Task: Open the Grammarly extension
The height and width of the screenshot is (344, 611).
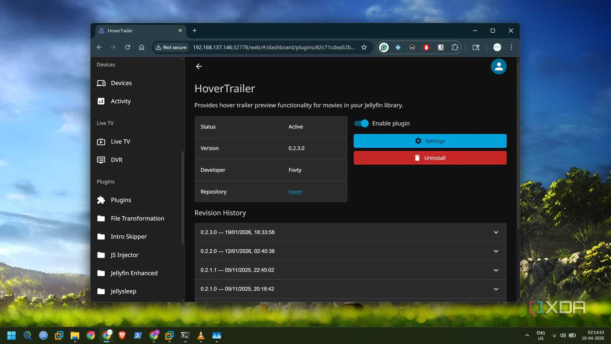Action: [384, 47]
